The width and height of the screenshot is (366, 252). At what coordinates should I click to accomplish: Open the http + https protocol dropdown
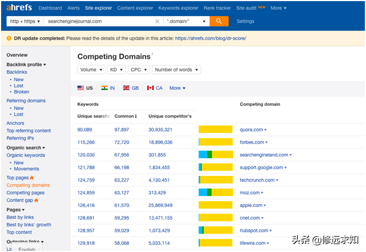pos(25,21)
